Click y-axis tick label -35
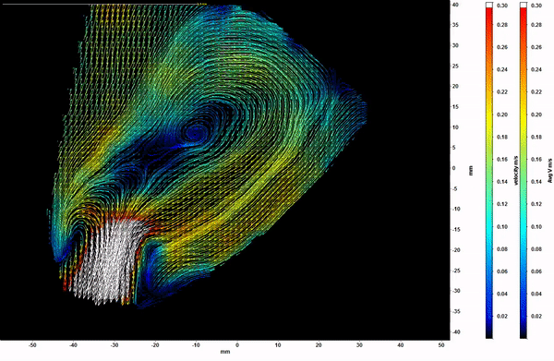This screenshot has height=361, width=554. (455, 311)
